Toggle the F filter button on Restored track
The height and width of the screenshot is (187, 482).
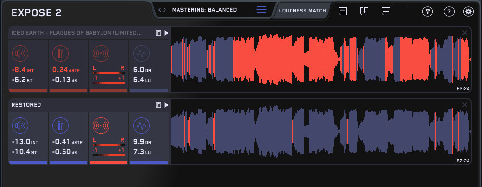[159, 105]
